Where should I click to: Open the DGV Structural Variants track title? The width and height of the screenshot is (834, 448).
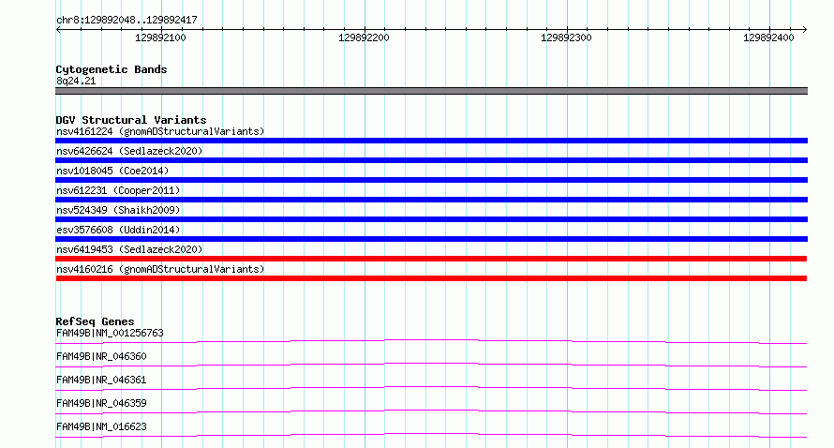pyautogui.click(x=131, y=120)
